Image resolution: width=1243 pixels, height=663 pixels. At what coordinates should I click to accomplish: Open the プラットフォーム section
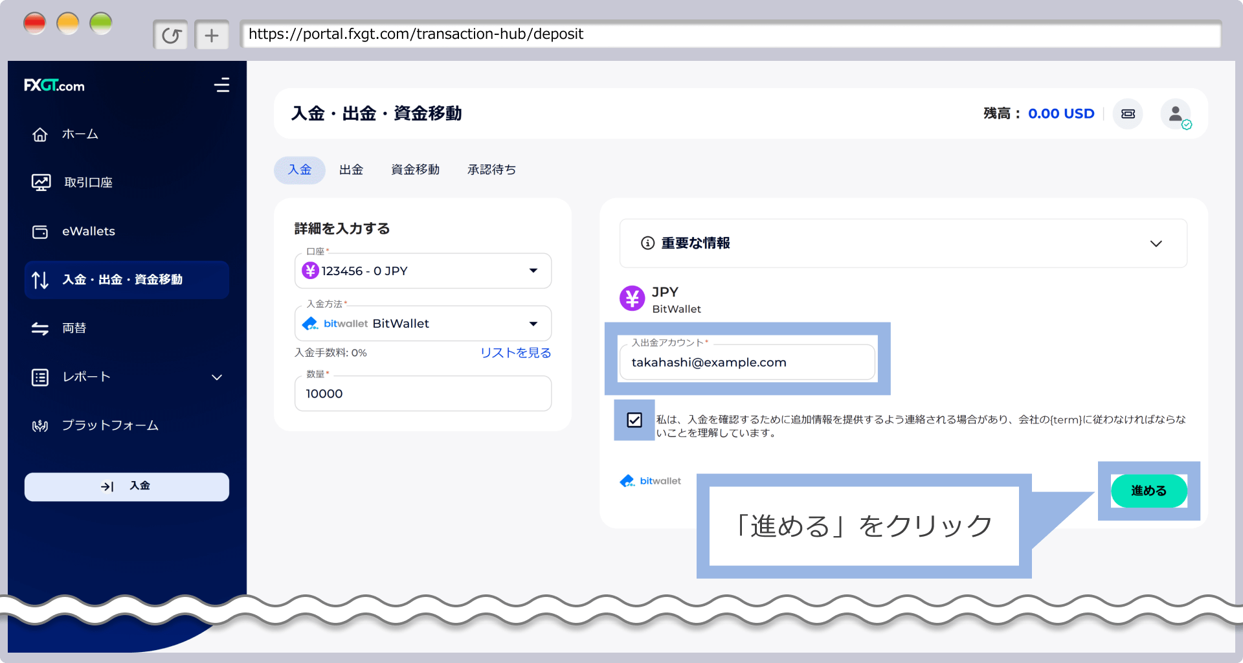110,425
